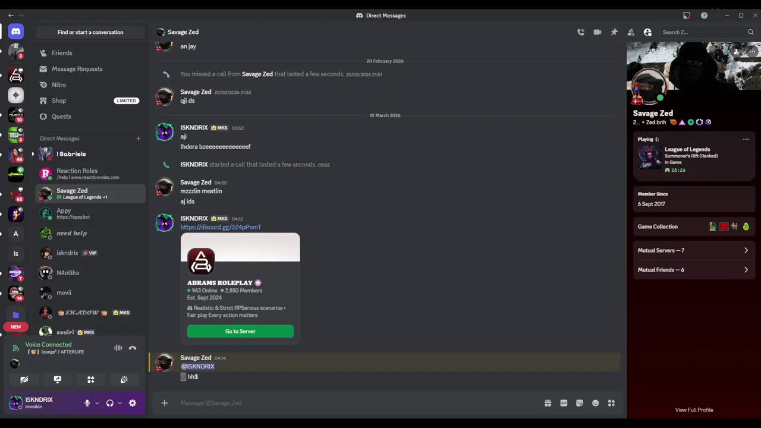Go back using the title bar arrow

(11, 15)
